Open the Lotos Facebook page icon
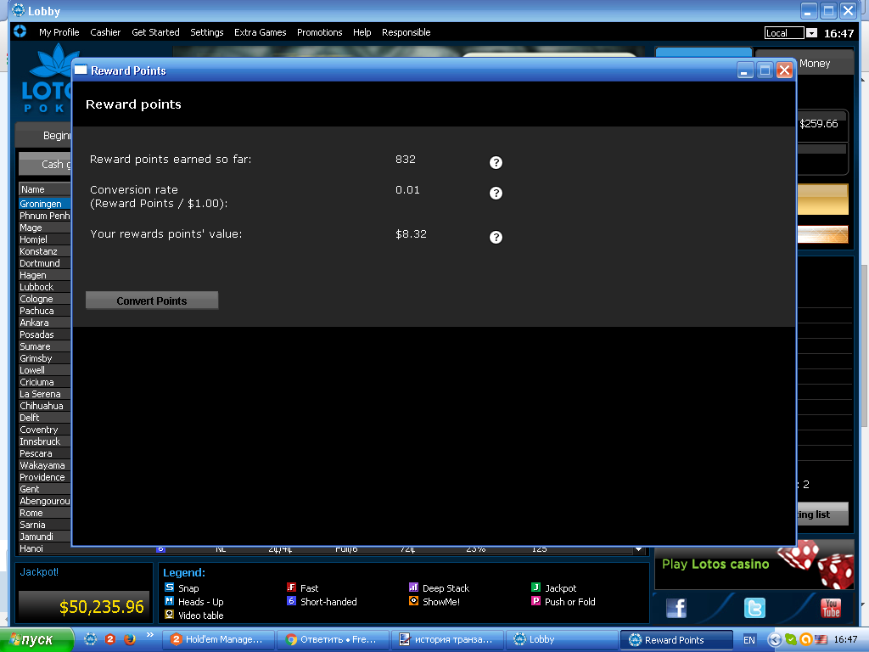The height and width of the screenshot is (652, 869). tap(676, 608)
